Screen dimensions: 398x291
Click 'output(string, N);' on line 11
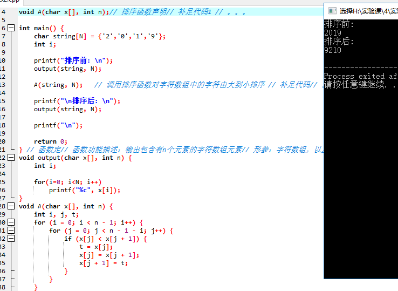tap(67, 69)
